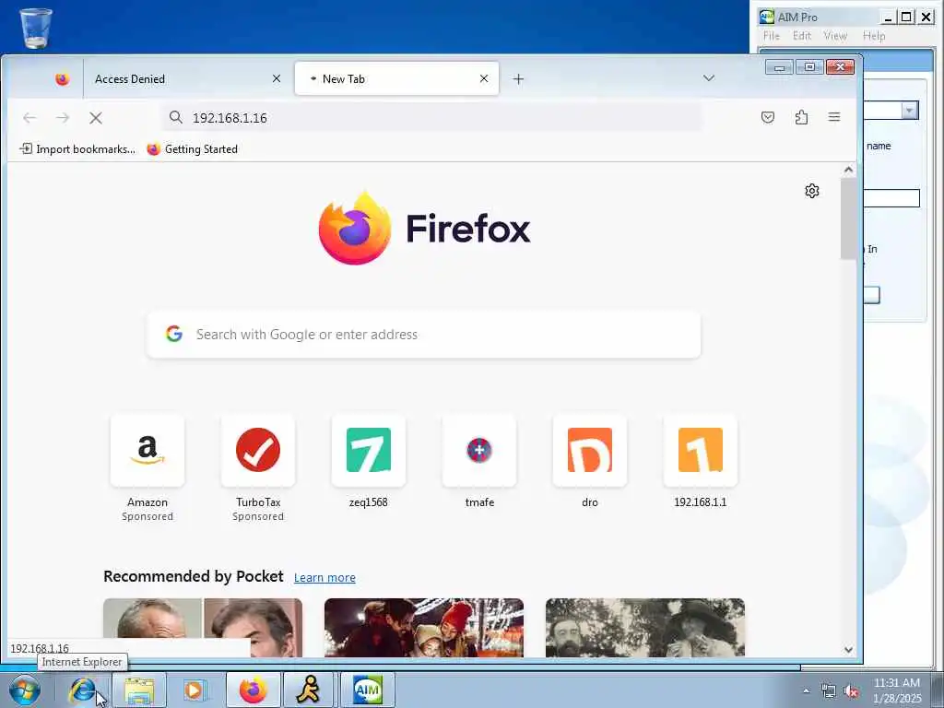Viewport: 944px width, 708px height.
Task: Close the Access Denied tab
Action: (277, 79)
